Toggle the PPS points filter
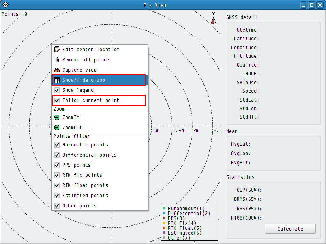Image resolution: width=326 pixels, height=244 pixels. pyautogui.click(x=57, y=165)
